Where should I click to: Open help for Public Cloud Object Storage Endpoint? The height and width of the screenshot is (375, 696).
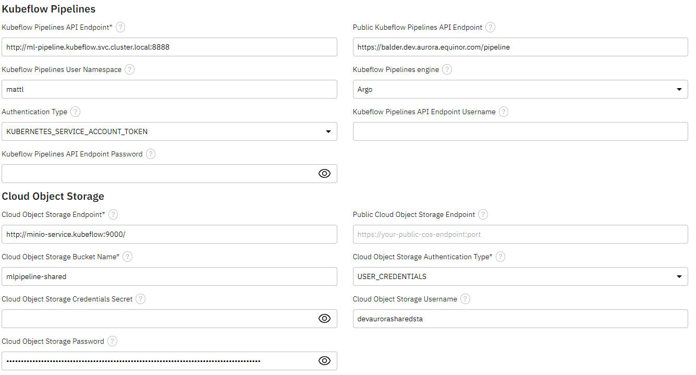[483, 214]
